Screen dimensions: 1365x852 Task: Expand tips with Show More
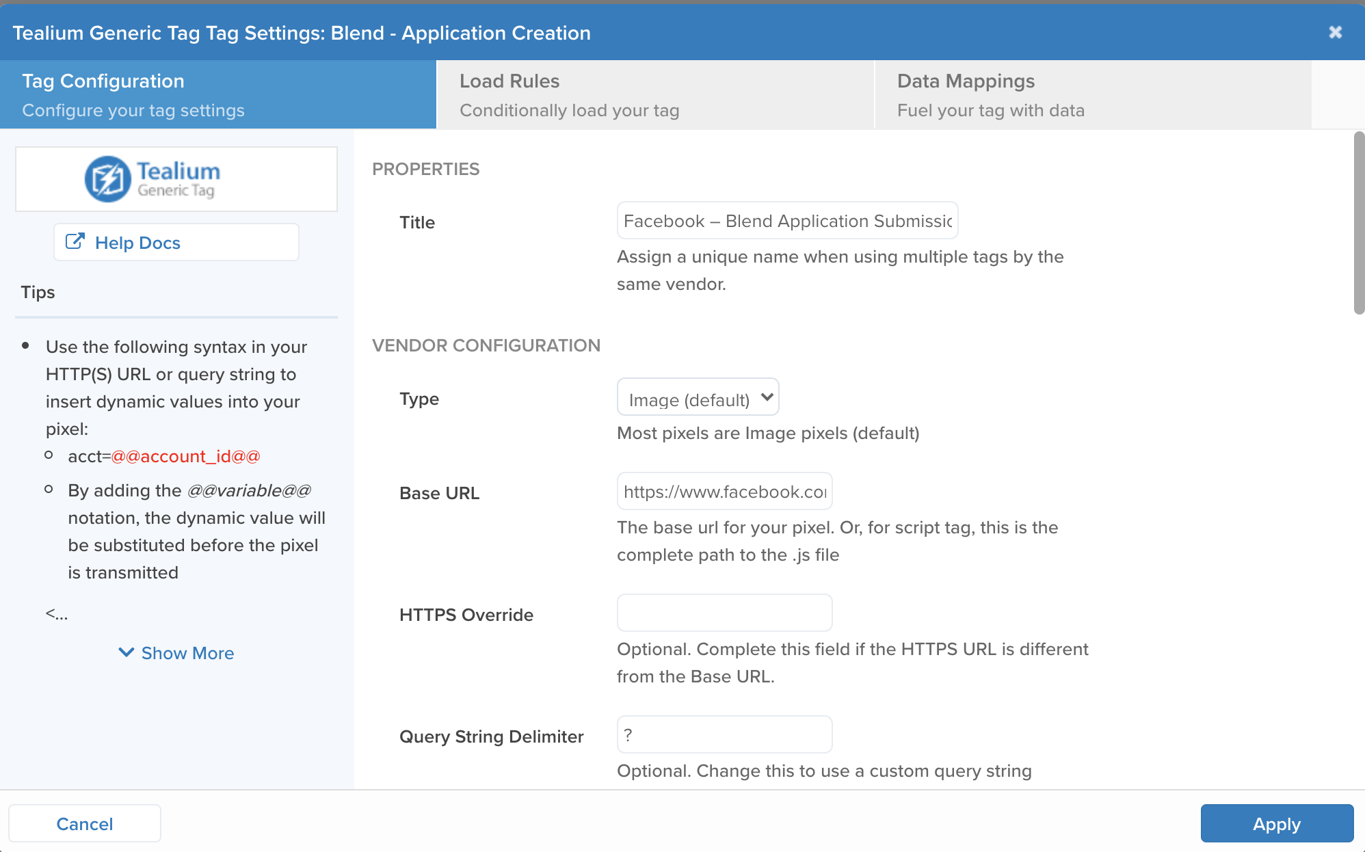click(x=187, y=653)
